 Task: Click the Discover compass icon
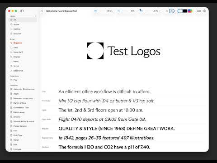pyautogui.click(x=11, y=34)
